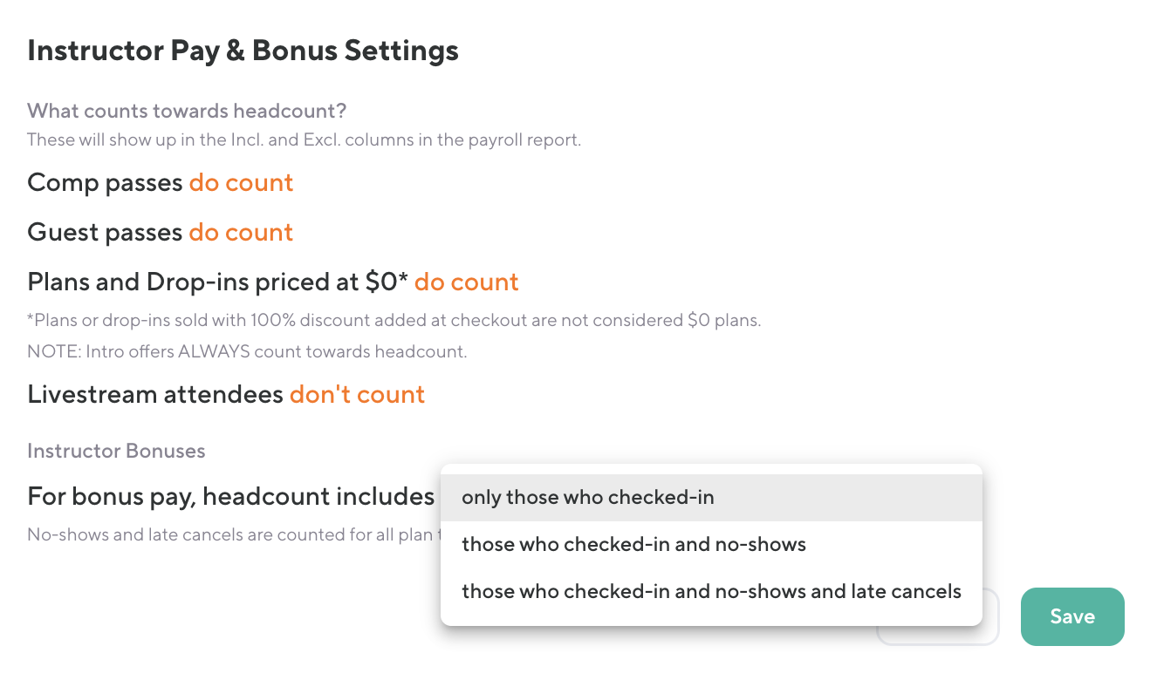Viewport: 1157px width, 680px height.
Task: Select "only those who checked-in" option
Action: (587, 498)
